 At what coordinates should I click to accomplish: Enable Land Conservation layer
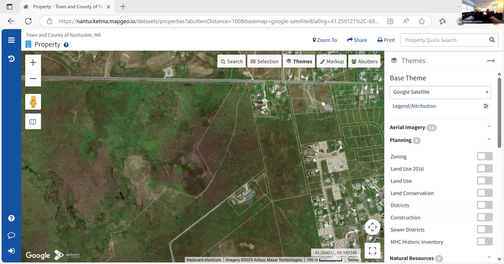pos(485,193)
